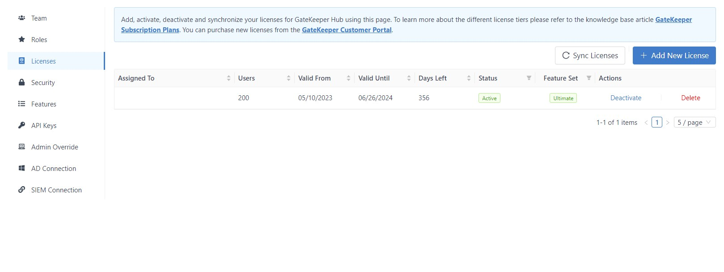
Task: Open the GateKeeper Customer Portal link
Action: tap(347, 30)
